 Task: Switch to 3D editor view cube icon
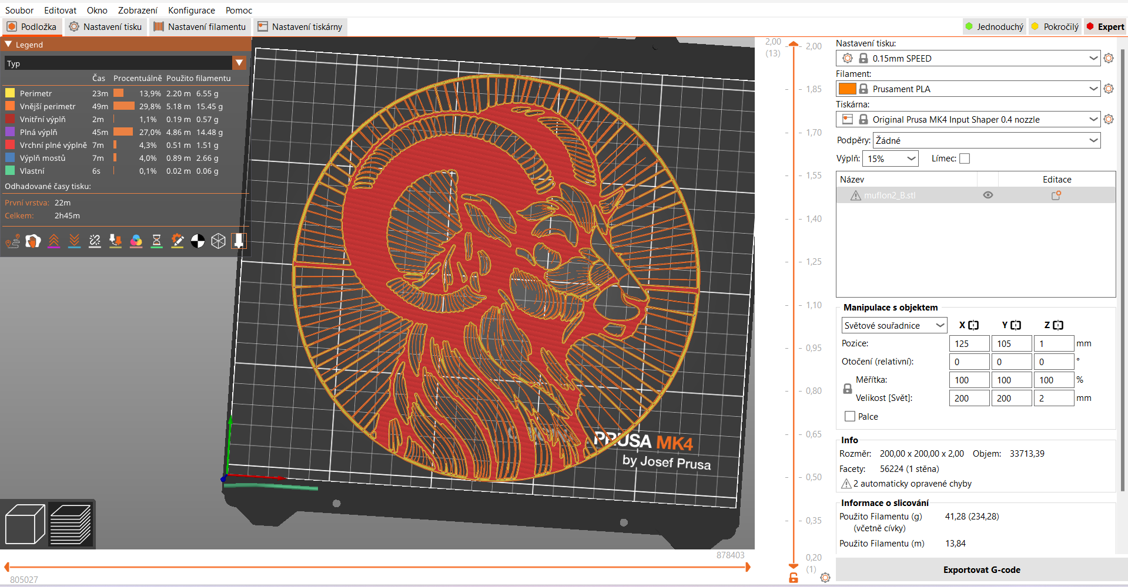(25, 524)
